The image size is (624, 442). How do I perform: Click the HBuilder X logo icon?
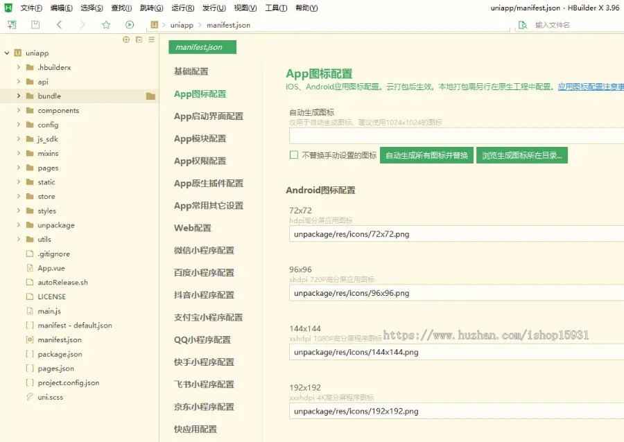pos(8,8)
